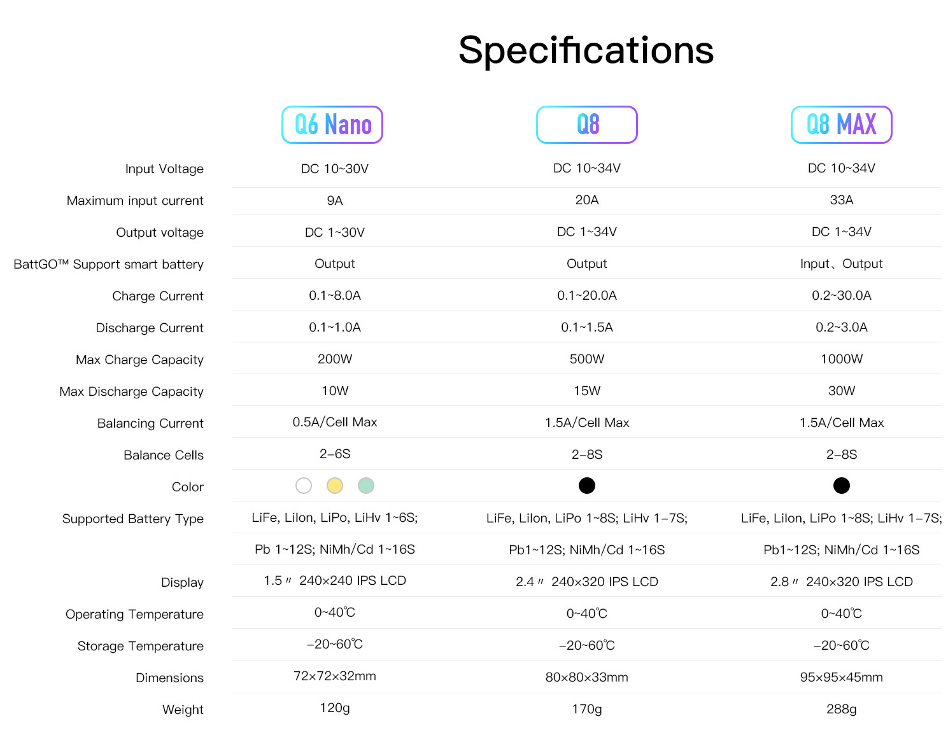The image size is (948, 735).
Task: Click the Q8 MAX 288g weight value
Action: coord(842,709)
